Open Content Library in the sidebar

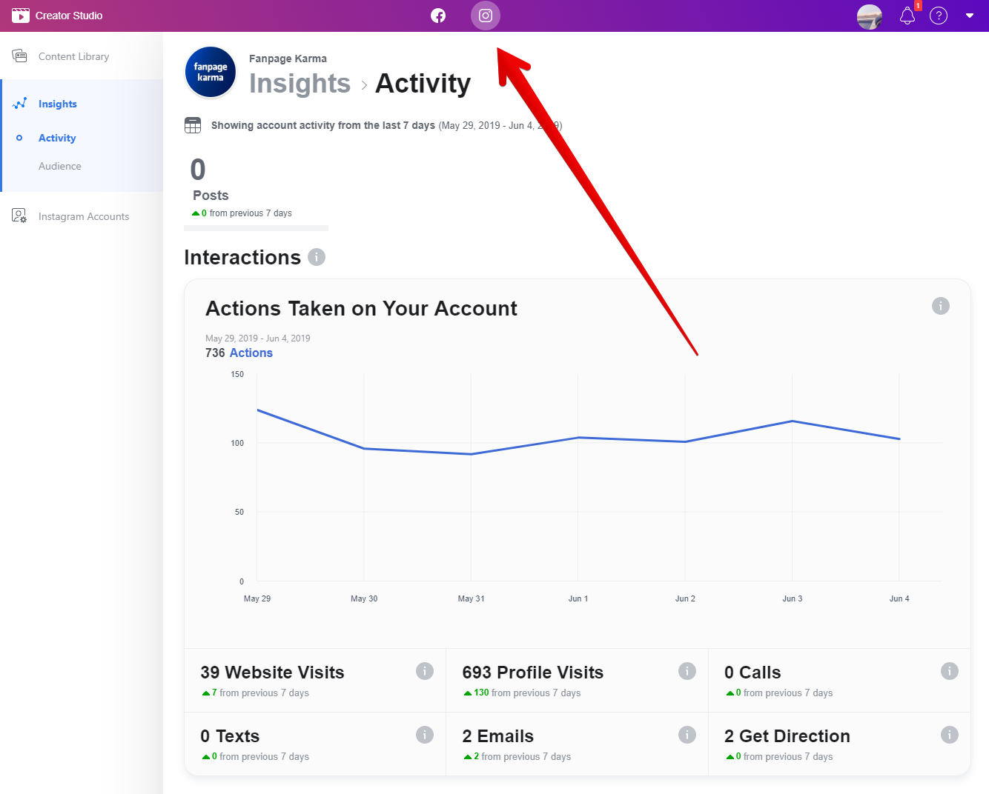click(x=73, y=56)
